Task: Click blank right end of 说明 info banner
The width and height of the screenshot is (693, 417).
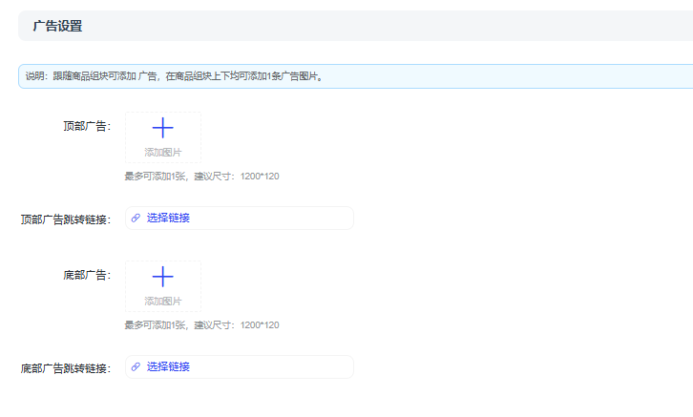Action: [x=573, y=76]
